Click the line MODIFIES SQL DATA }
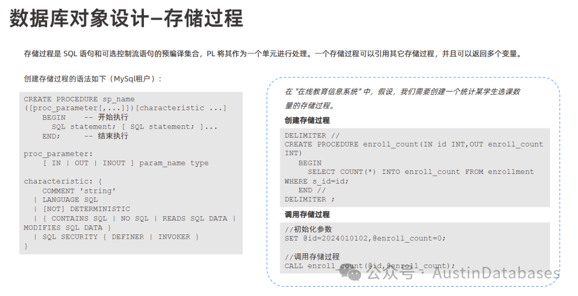The image size is (578, 296). click(67, 227)
